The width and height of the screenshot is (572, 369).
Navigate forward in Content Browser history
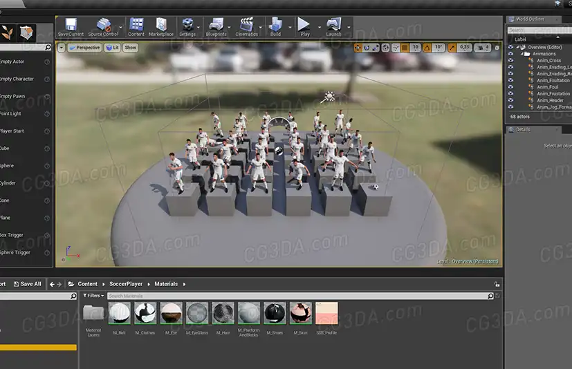59,284
